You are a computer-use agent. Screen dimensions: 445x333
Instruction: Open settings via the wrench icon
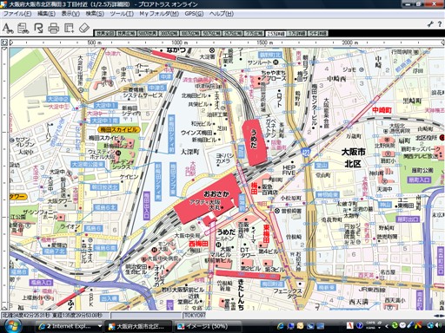coord(430,24)
